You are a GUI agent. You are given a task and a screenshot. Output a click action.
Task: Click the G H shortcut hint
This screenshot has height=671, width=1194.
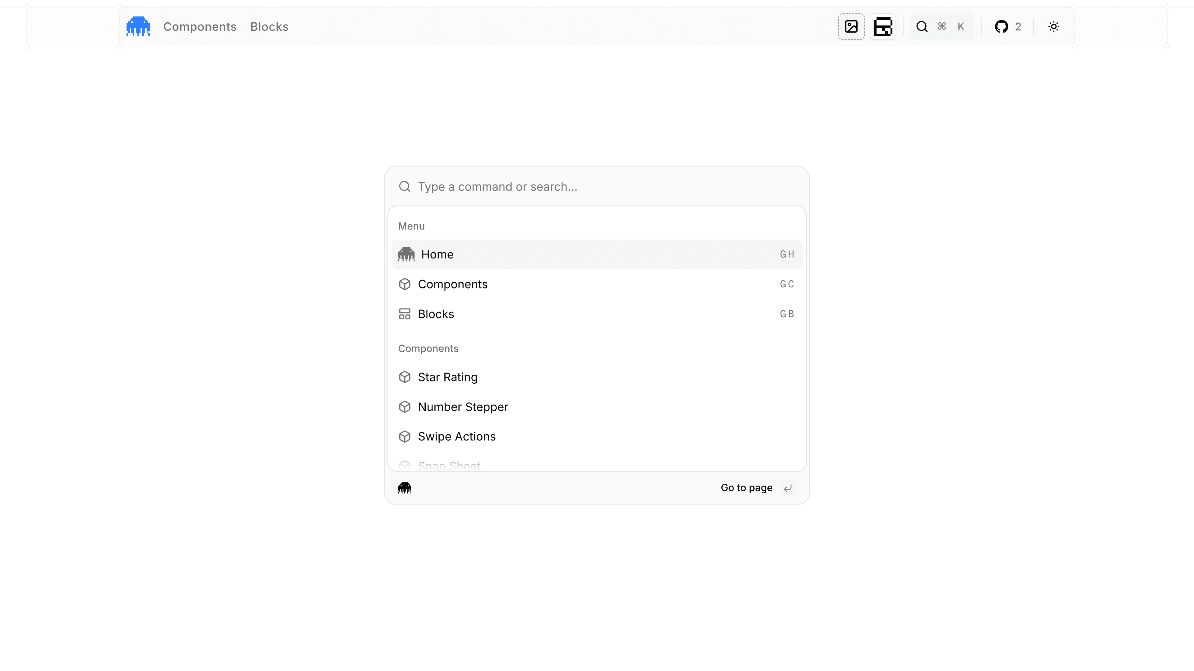tap(787, 254)
